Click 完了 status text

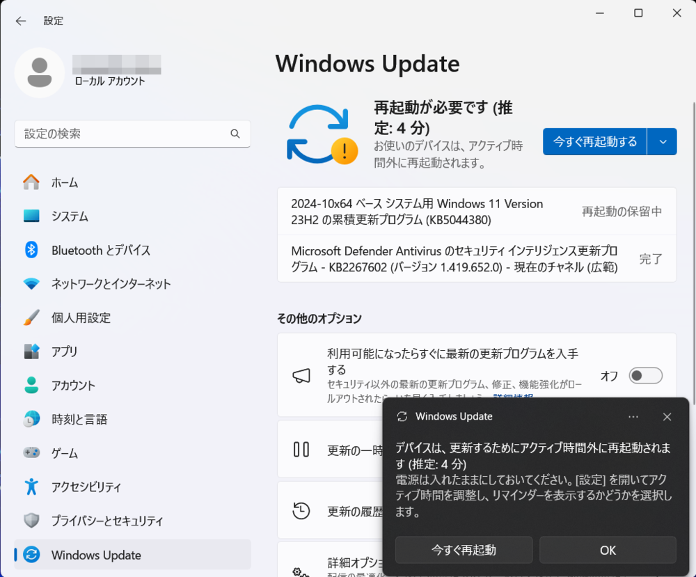point(651,259)
